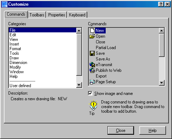
Task: Uncheck Show image and name checkbox
Action: 90,93
